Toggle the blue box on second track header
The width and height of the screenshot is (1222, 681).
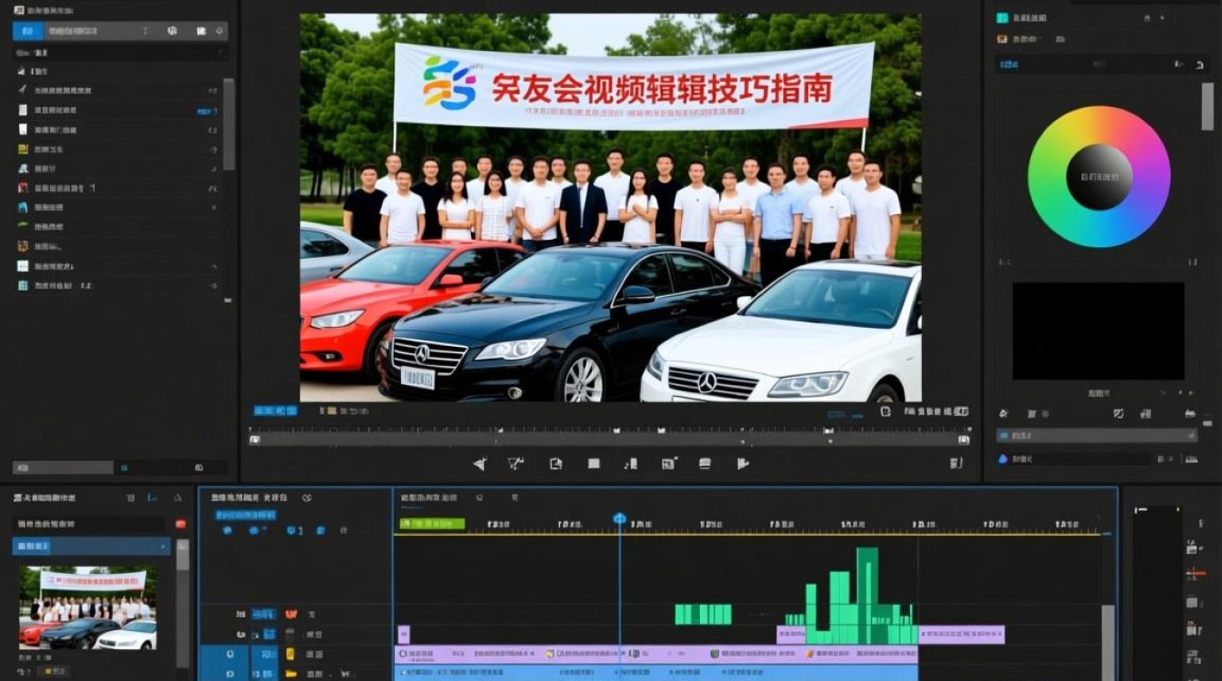pos(270,635)
